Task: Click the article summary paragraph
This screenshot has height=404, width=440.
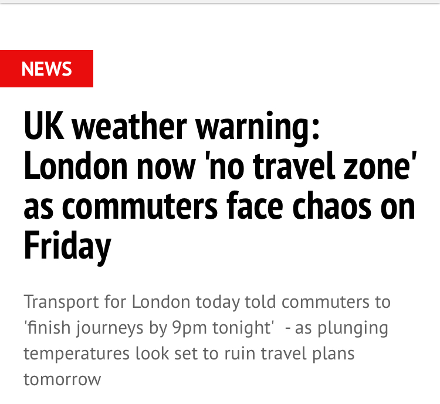Action: click(207, 341)
